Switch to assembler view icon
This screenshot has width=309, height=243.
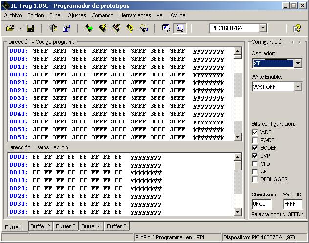166,28
